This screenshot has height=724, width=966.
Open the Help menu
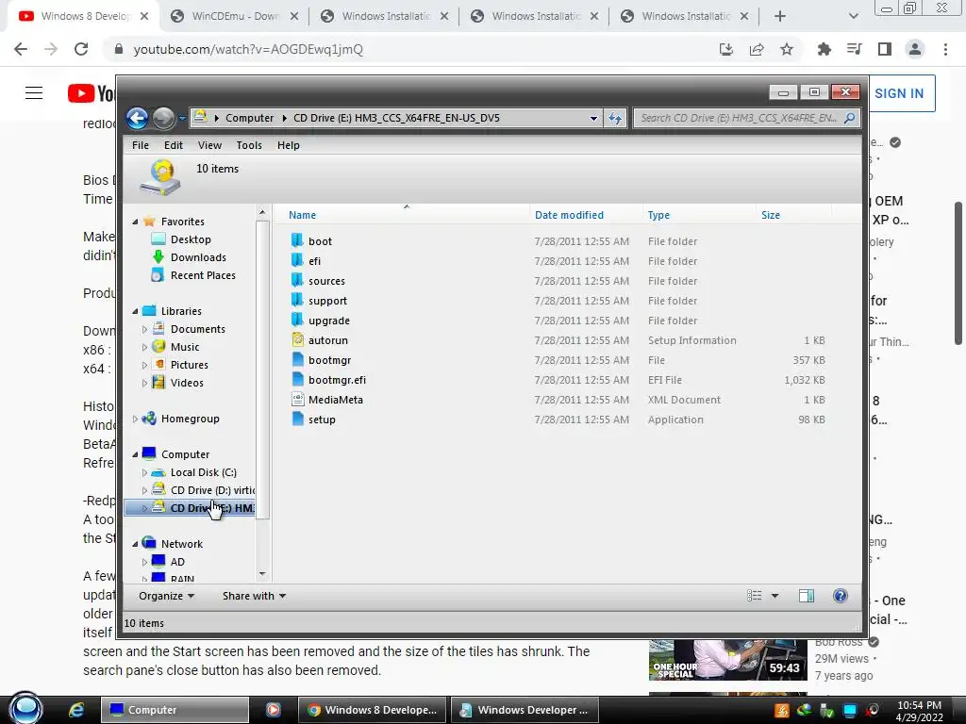289,145
